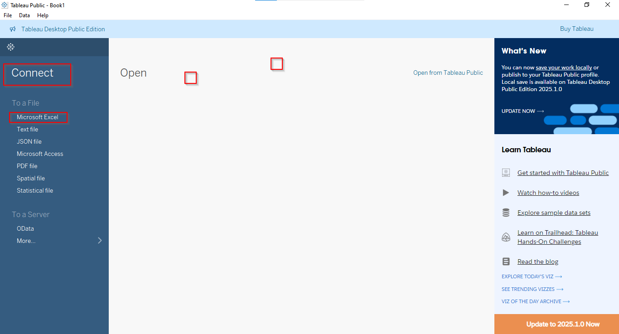Open the Help menu
This screenshot has height=334, width=619.
point(43,15)
